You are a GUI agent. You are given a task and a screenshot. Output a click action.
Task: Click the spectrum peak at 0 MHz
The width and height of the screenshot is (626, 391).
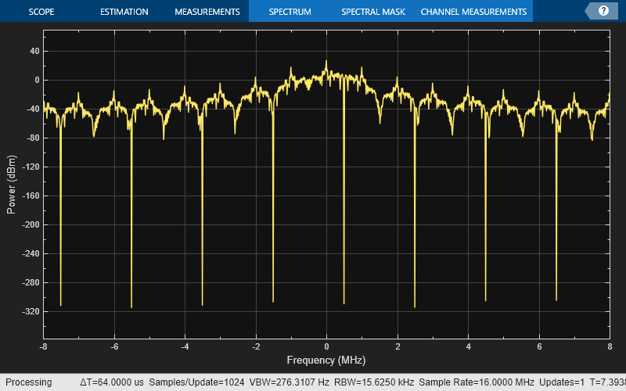[326, 63]
